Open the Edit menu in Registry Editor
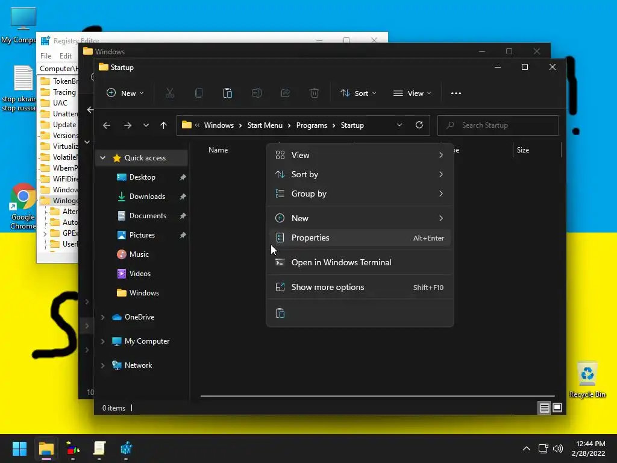This screenshot has height=463, width=617. click(66, 56)
